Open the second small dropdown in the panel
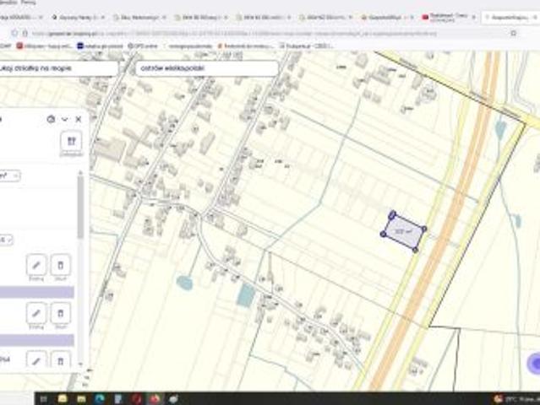The image size is (540, 405). pos(6,240)
